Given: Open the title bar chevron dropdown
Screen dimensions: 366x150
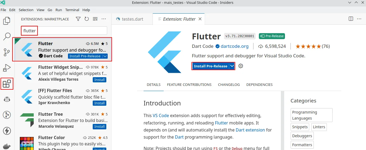Looking at the screenshot, I should 349,3.
